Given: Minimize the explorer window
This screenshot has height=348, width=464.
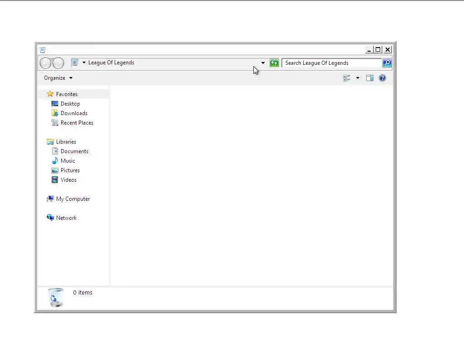Looking at the screenshot, I should click(x=369, y=50).
